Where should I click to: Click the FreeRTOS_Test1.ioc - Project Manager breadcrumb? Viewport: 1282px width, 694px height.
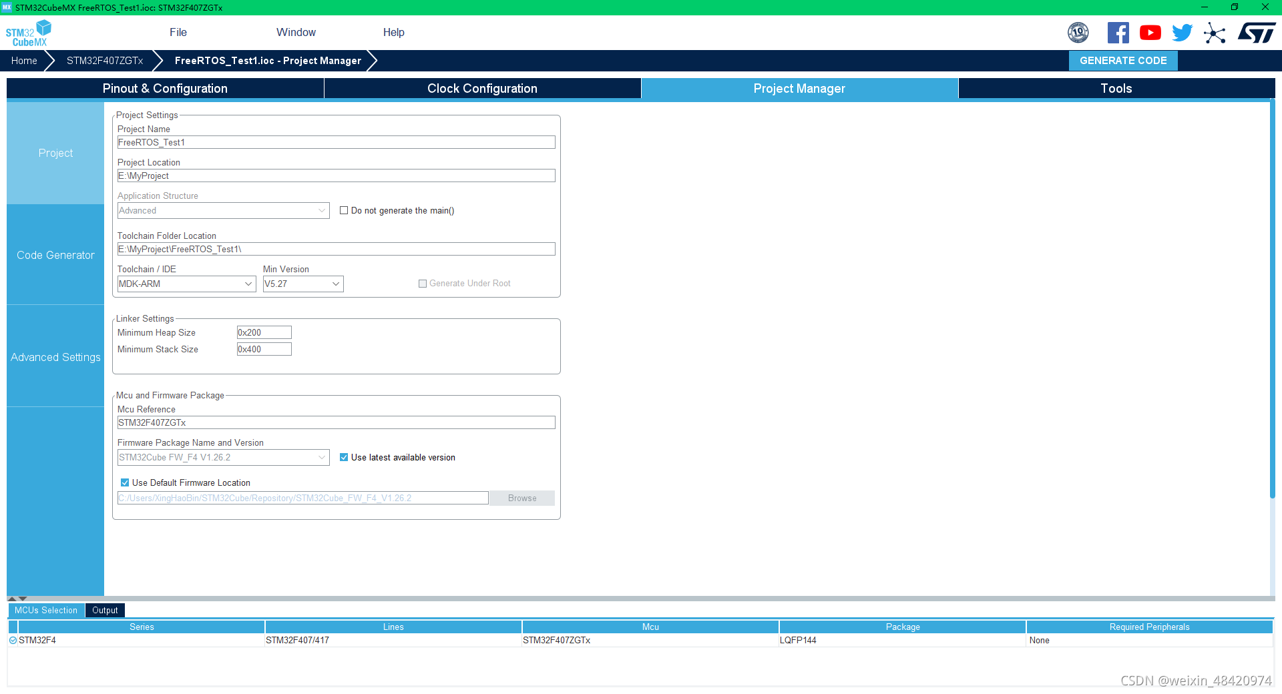pyautogui.click(x=268, y=61)
